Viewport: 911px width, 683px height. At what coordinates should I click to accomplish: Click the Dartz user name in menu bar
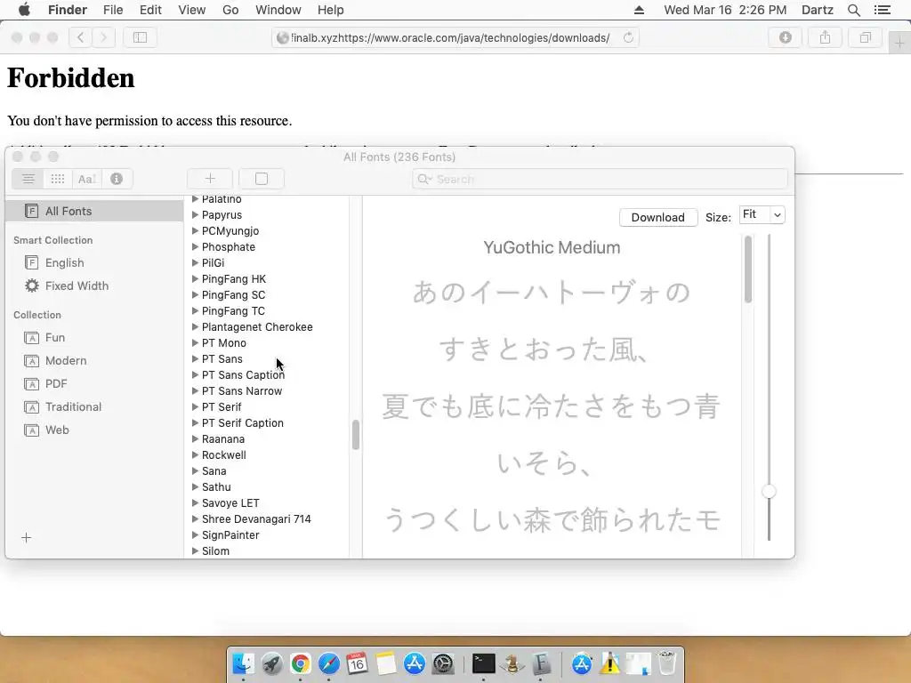[x=818, y=10]
